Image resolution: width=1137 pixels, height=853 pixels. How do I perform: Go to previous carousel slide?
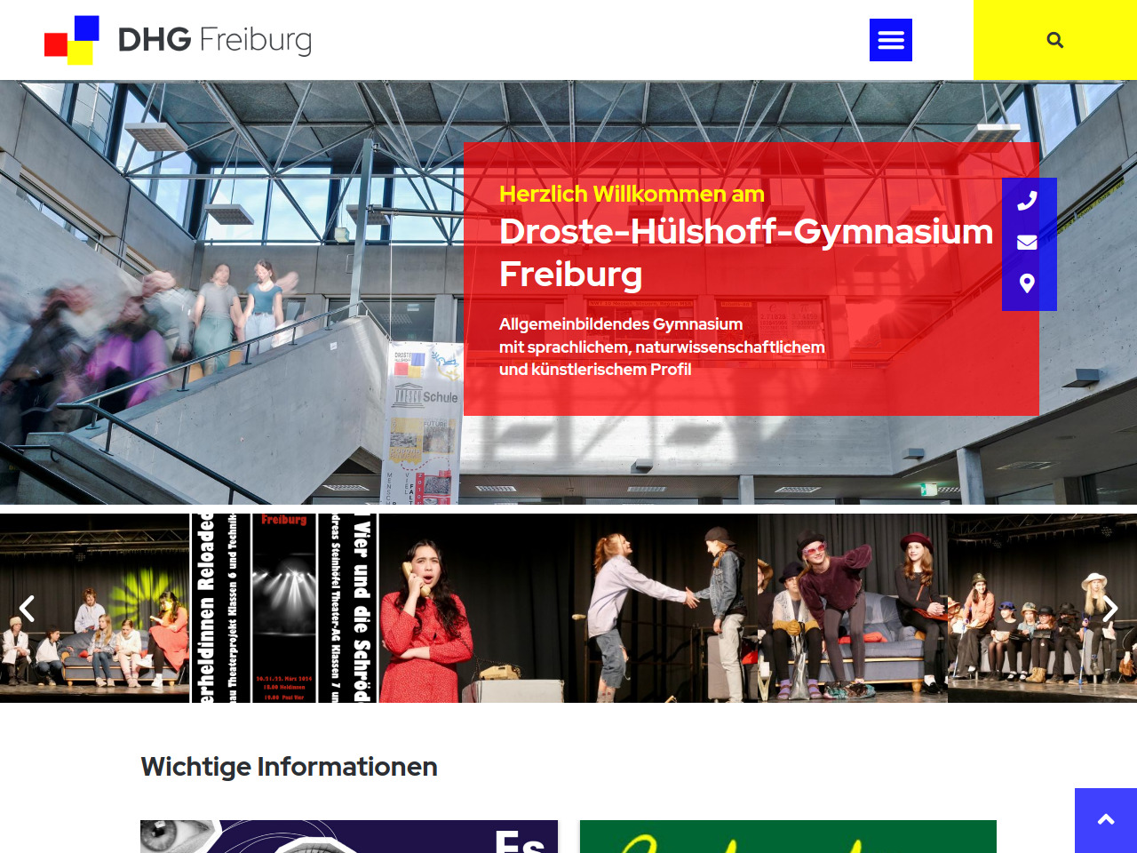click(27, 609)
